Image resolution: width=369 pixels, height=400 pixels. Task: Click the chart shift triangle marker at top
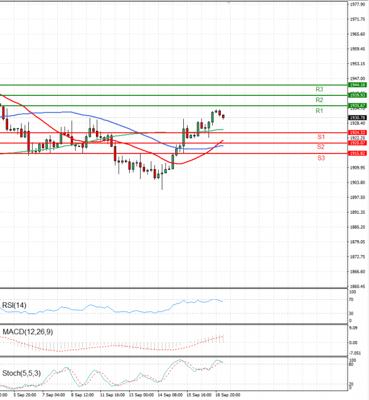(x=229, y=3)
